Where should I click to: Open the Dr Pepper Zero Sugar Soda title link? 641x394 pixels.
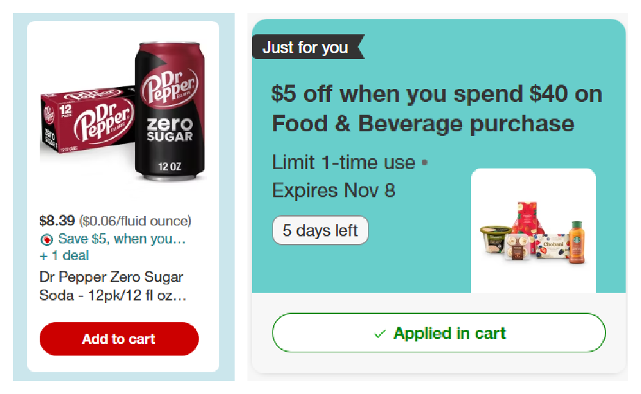[x=112, y=287]
